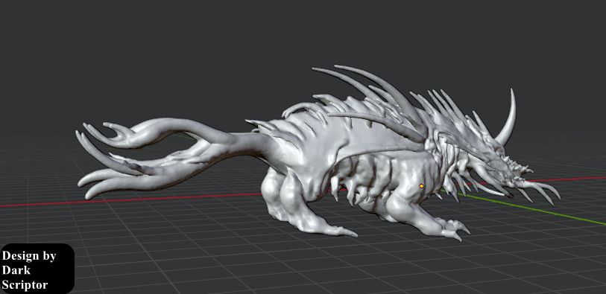606x294 pixels.
Task: Click the orange object origin dot
Action: pyautogui.click(x=421, y=186)
